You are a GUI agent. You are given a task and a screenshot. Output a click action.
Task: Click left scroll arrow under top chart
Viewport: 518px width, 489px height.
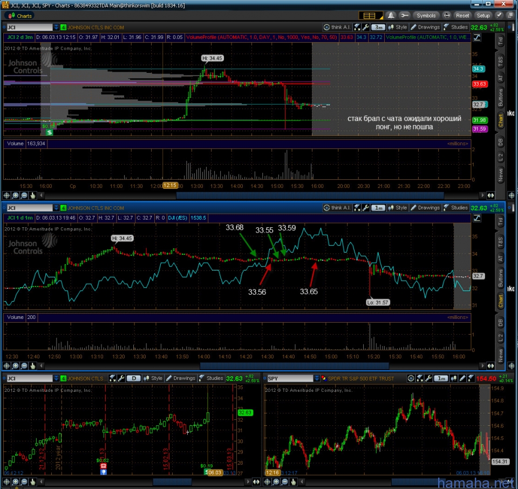42,195
